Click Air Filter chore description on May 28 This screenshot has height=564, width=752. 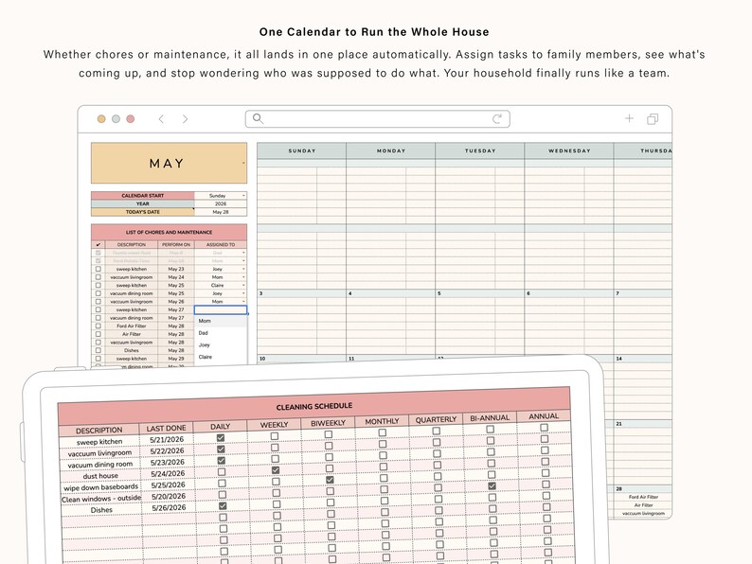tap(132, 334)
